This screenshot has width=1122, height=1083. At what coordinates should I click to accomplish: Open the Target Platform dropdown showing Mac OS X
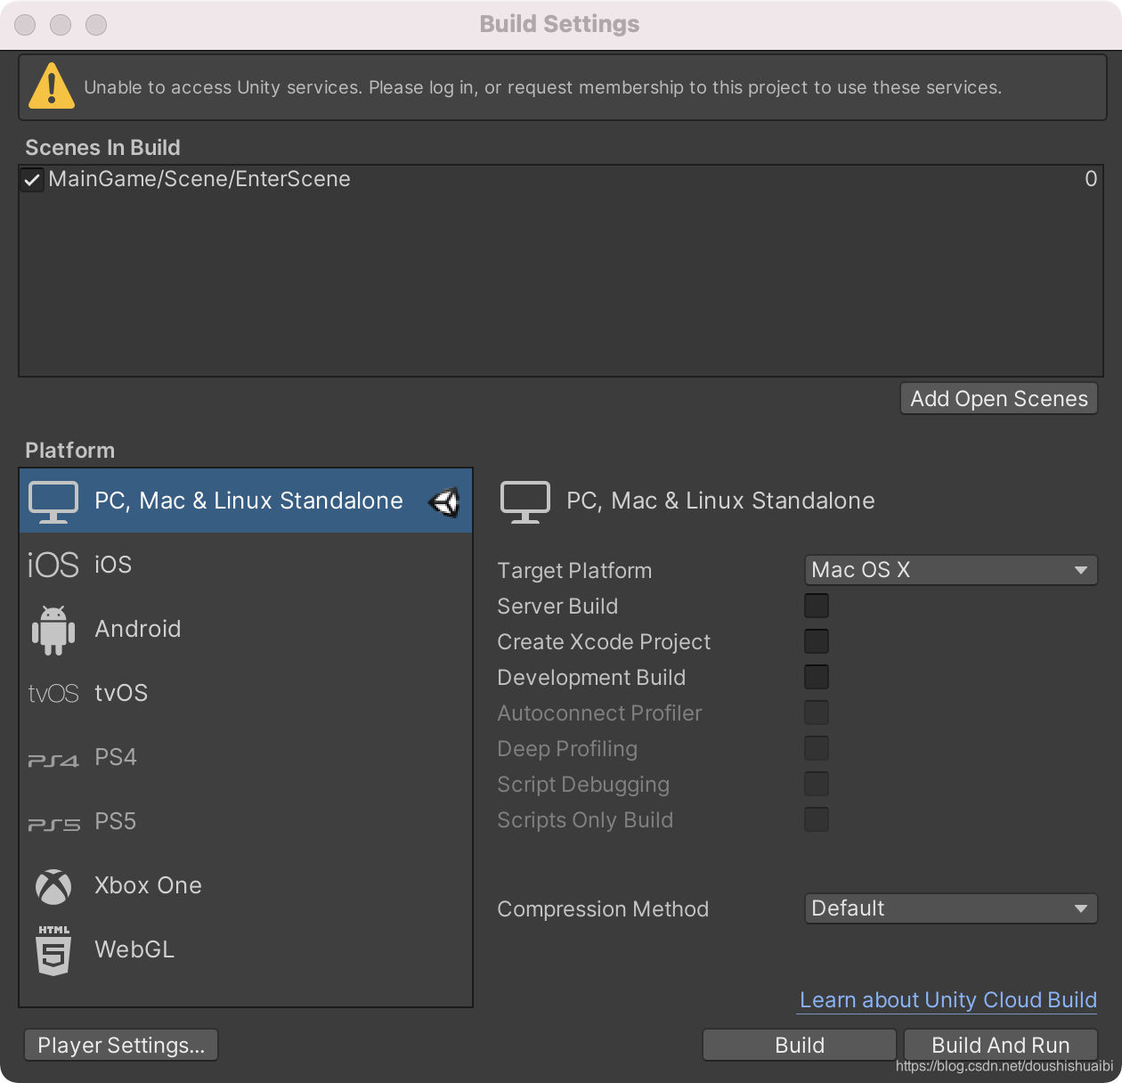[x=951, y=570]
